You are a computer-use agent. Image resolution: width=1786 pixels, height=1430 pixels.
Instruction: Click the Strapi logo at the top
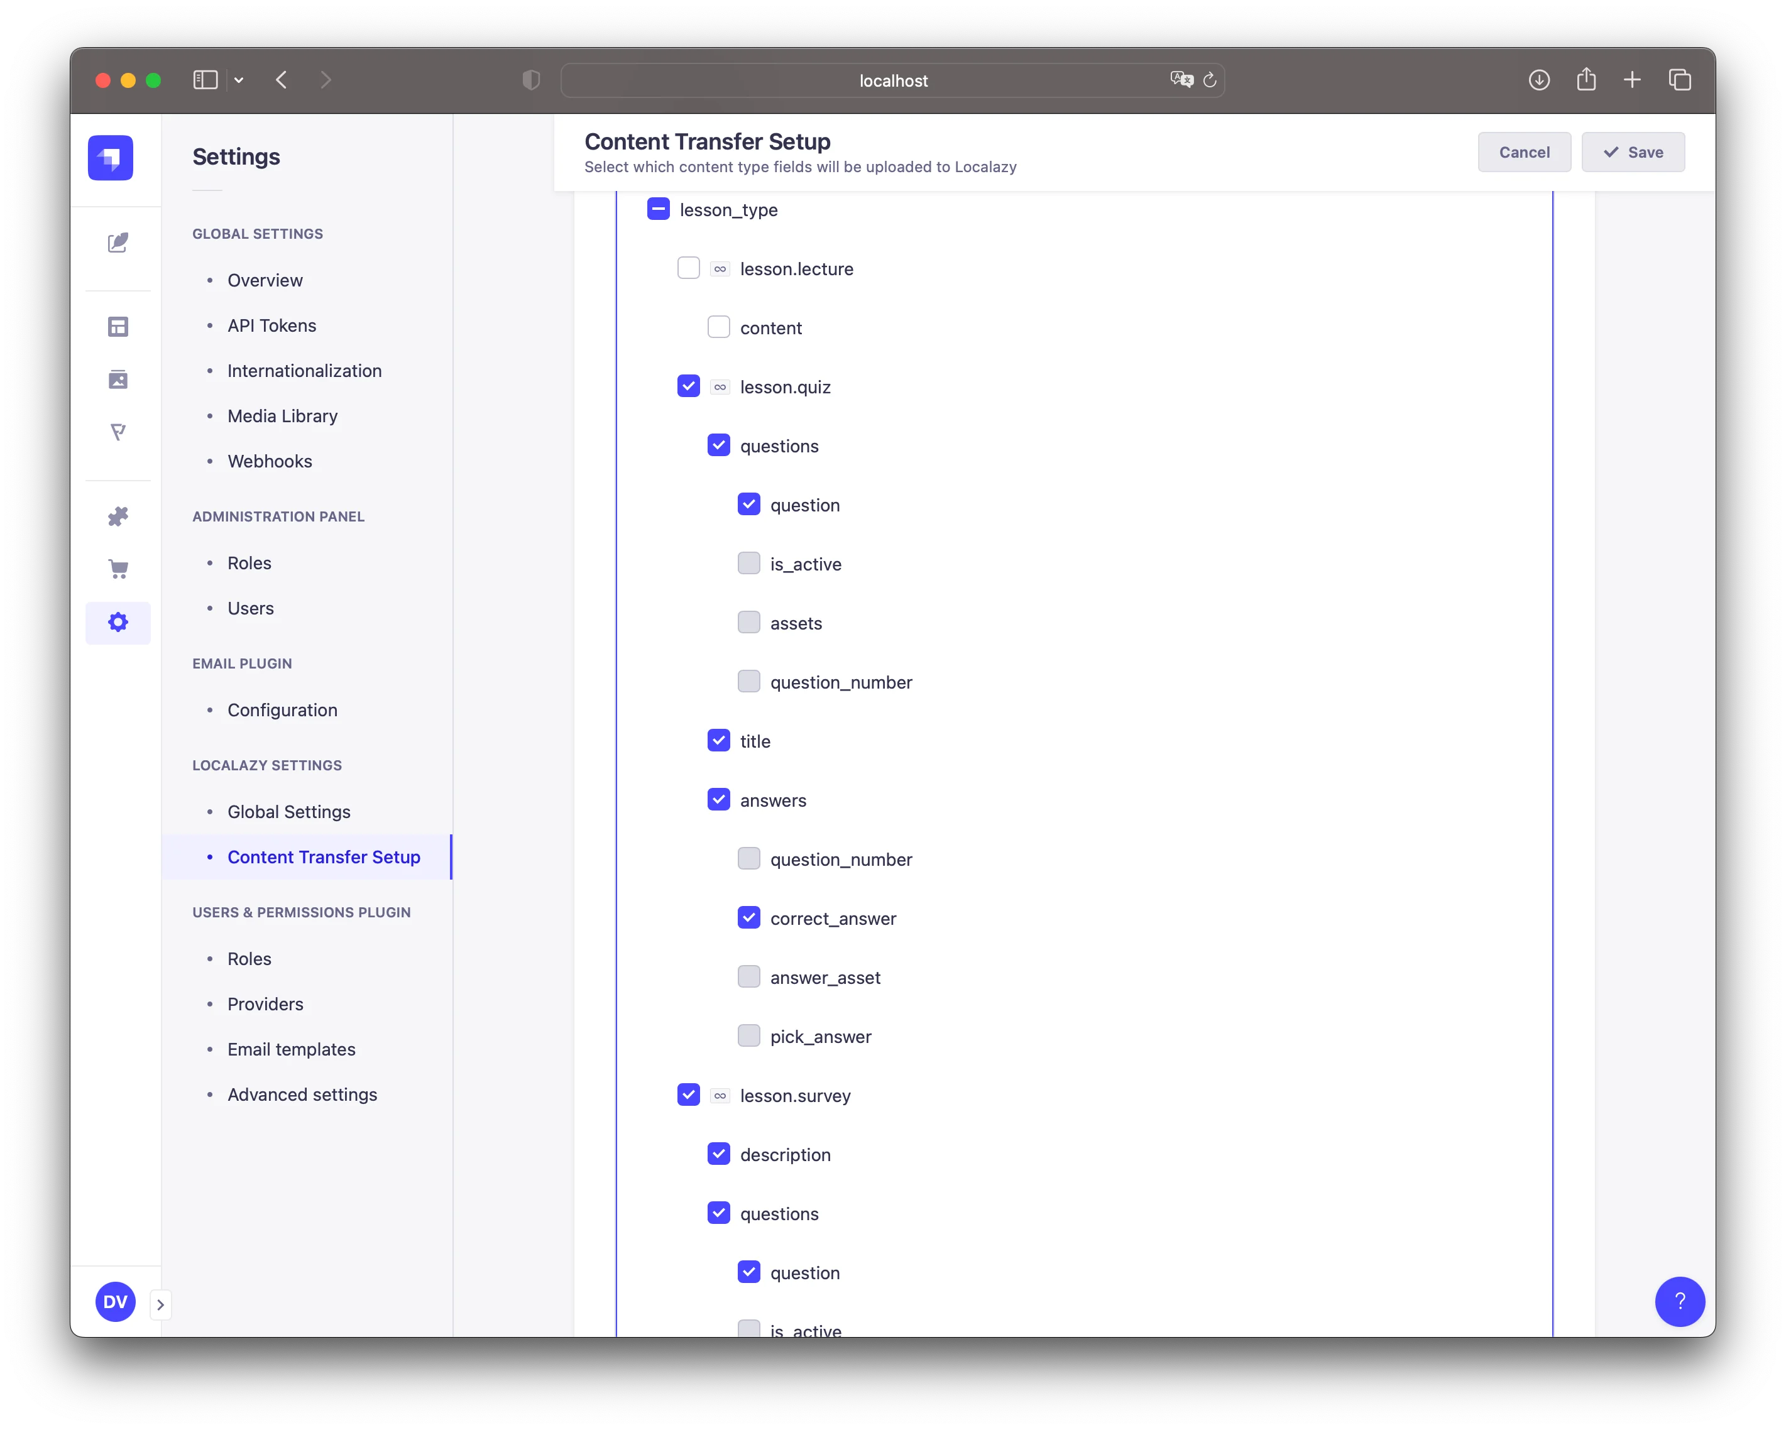109,157
